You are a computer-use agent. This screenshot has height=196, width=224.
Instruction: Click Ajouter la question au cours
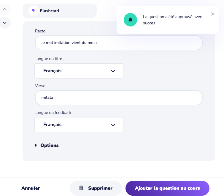coord(167,188)
